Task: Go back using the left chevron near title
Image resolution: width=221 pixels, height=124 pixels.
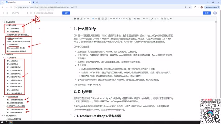Action: coord(3,13)
